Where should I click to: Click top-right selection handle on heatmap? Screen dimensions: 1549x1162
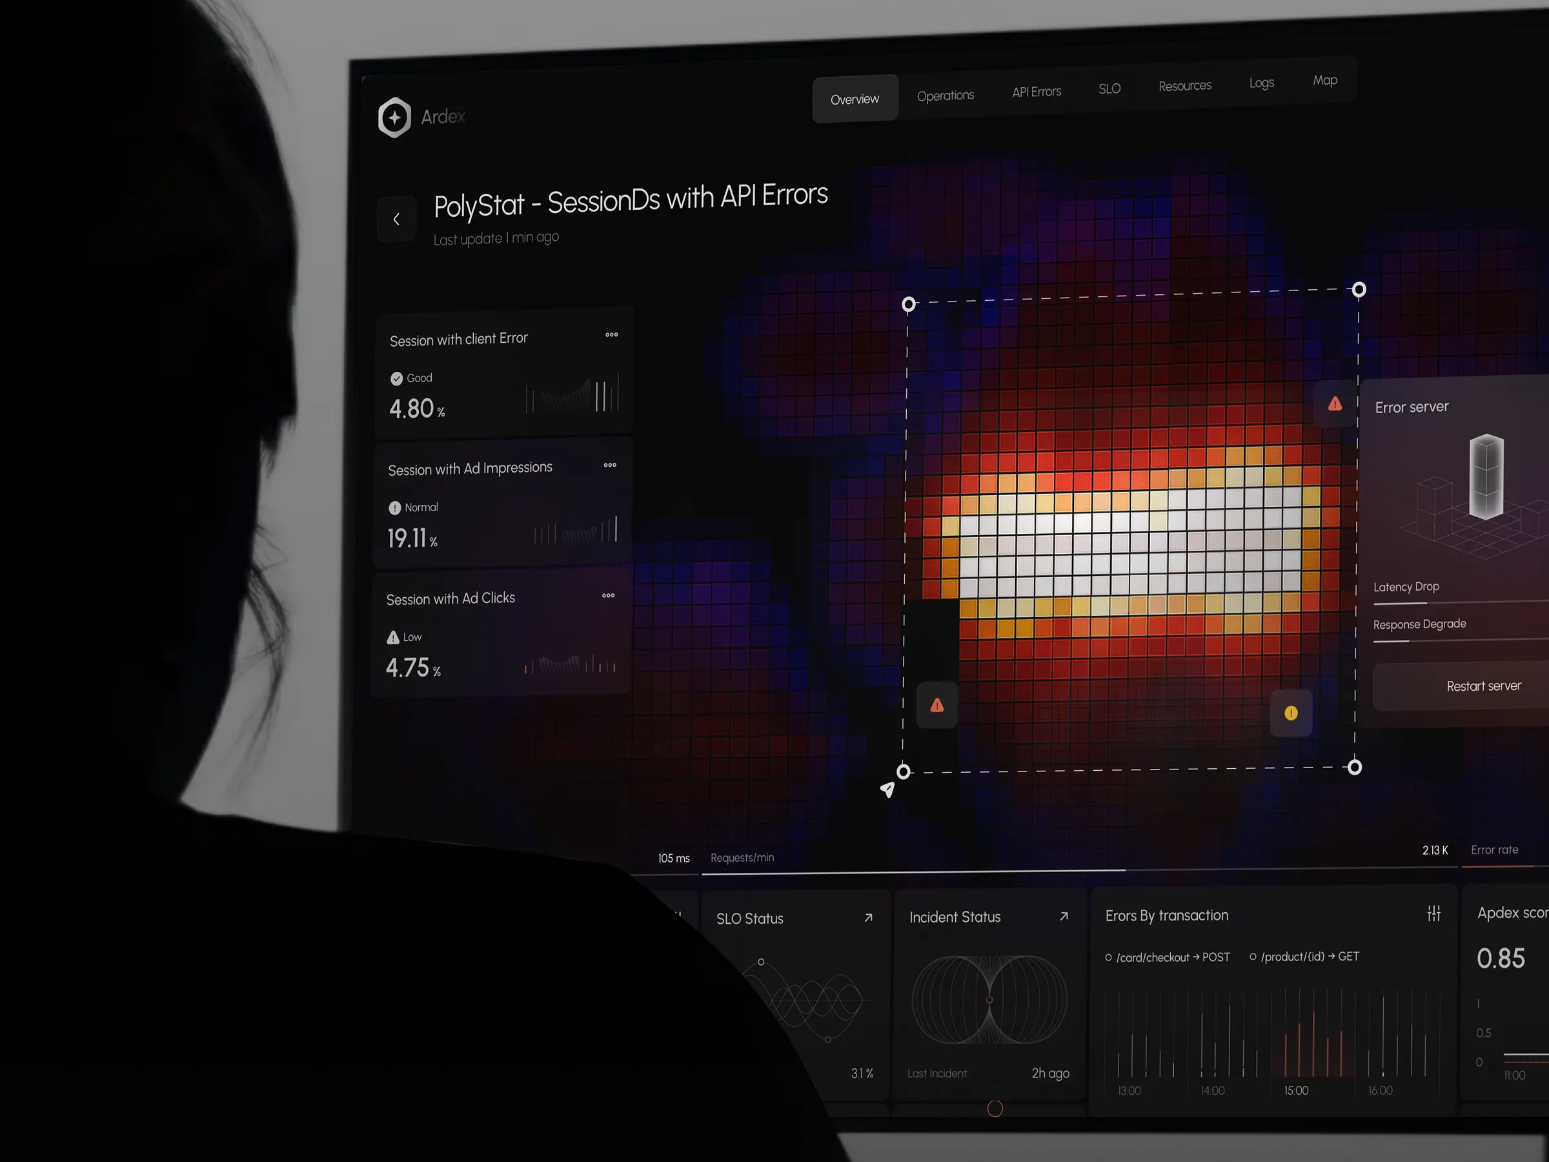pos(1359,289)
